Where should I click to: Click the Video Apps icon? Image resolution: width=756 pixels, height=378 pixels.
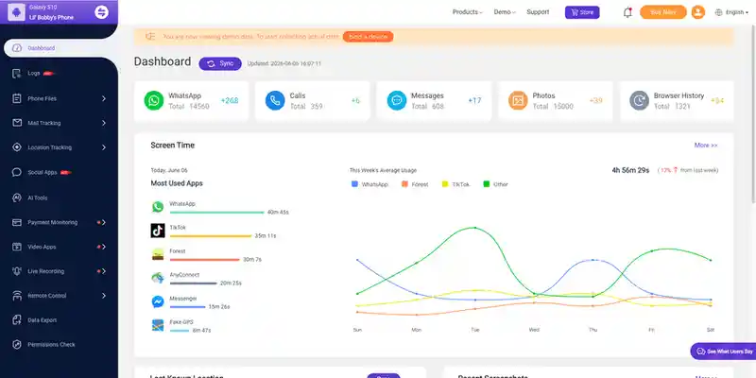17,247
